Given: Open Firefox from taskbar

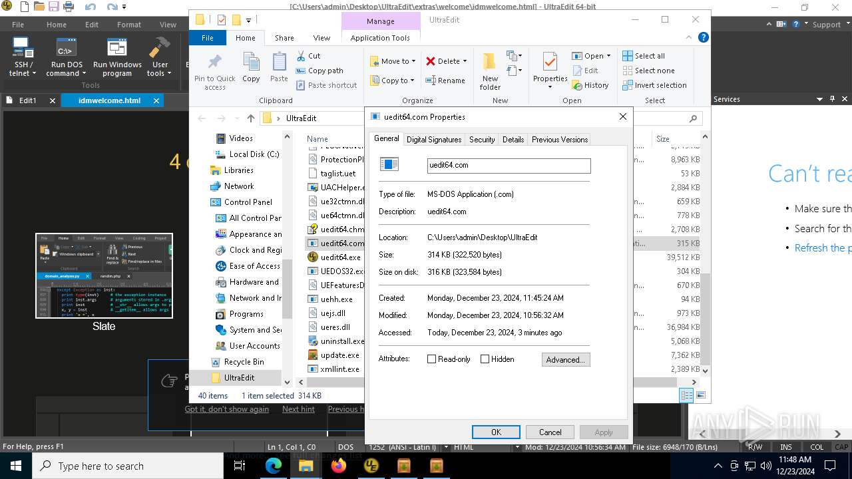Looking at the screenshot, I should click(x=338, y=466).
